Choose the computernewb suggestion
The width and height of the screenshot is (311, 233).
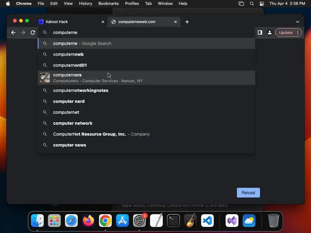tap(146, 54)
